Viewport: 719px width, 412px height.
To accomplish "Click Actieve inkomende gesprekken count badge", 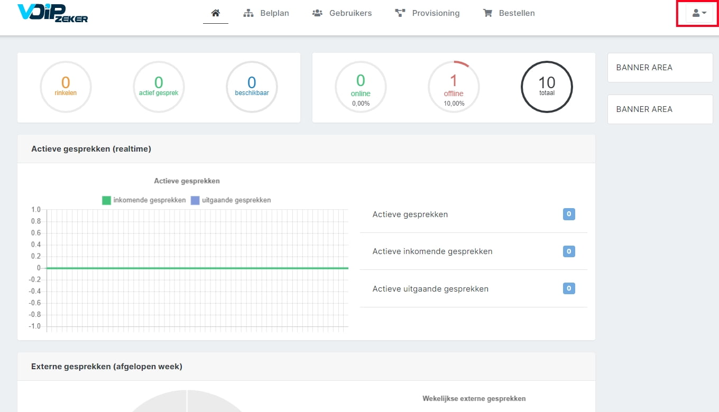I will pos(569,251).
